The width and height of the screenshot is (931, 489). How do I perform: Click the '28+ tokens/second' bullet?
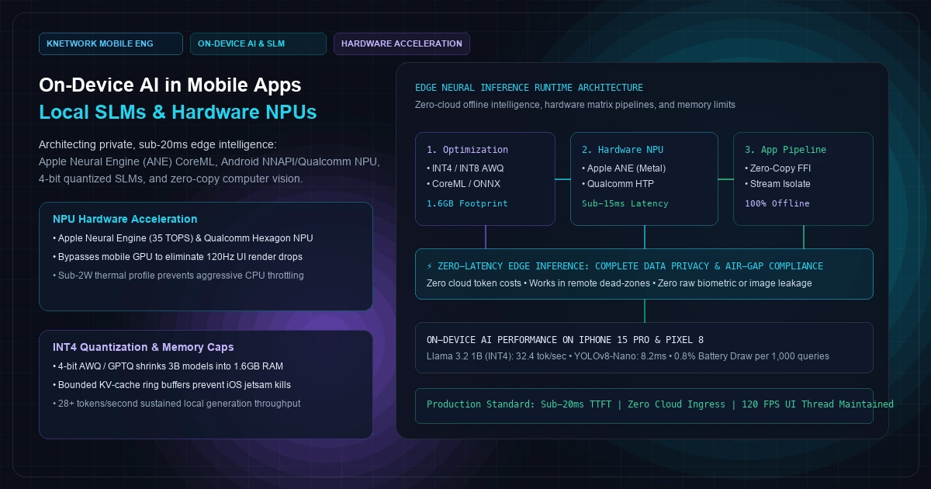point(177,404)
